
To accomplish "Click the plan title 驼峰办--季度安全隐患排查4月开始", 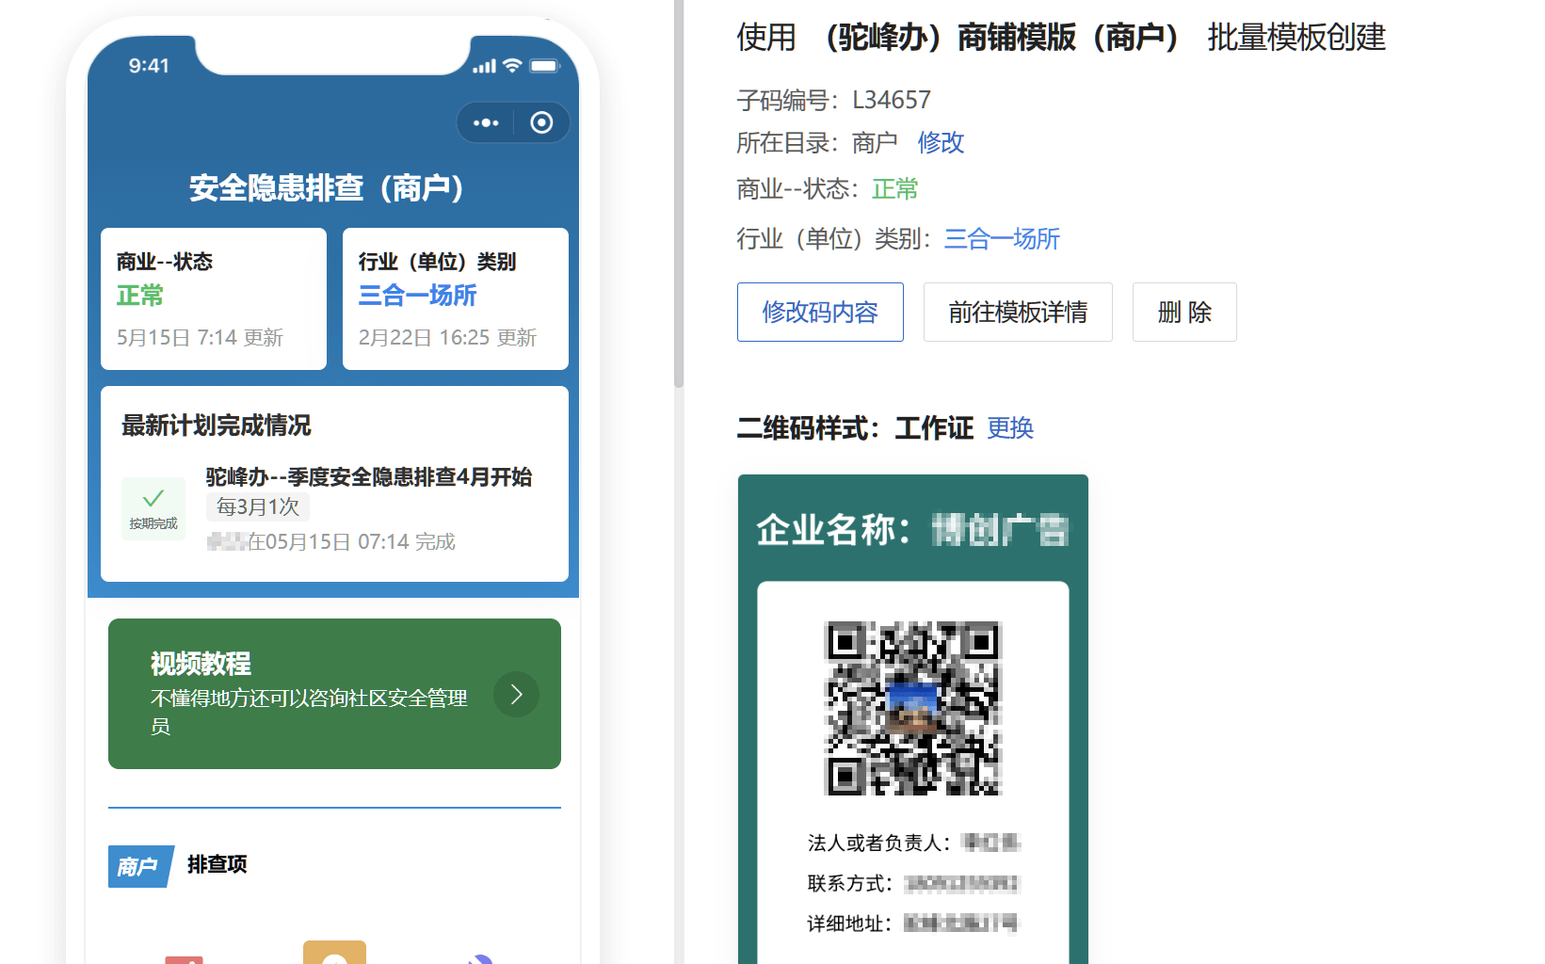I will click(x=369, y=477).
